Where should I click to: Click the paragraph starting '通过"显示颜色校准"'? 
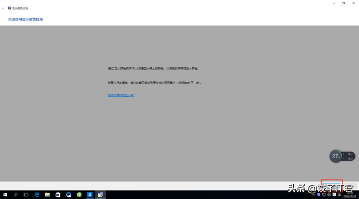click(x=154, y=68)
